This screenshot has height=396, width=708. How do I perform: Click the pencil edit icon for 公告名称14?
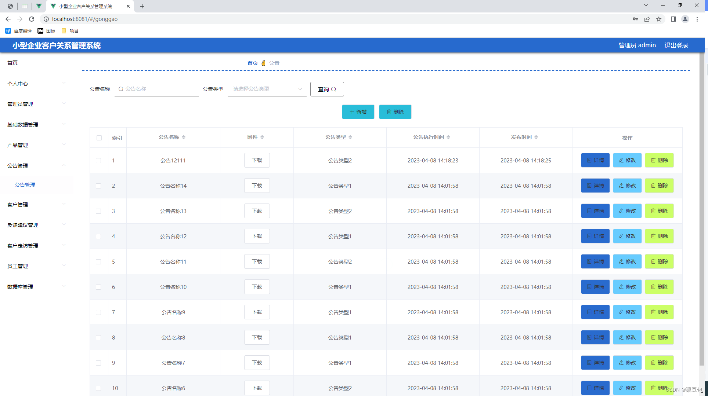pyautogui.click(x=621, y=186)
